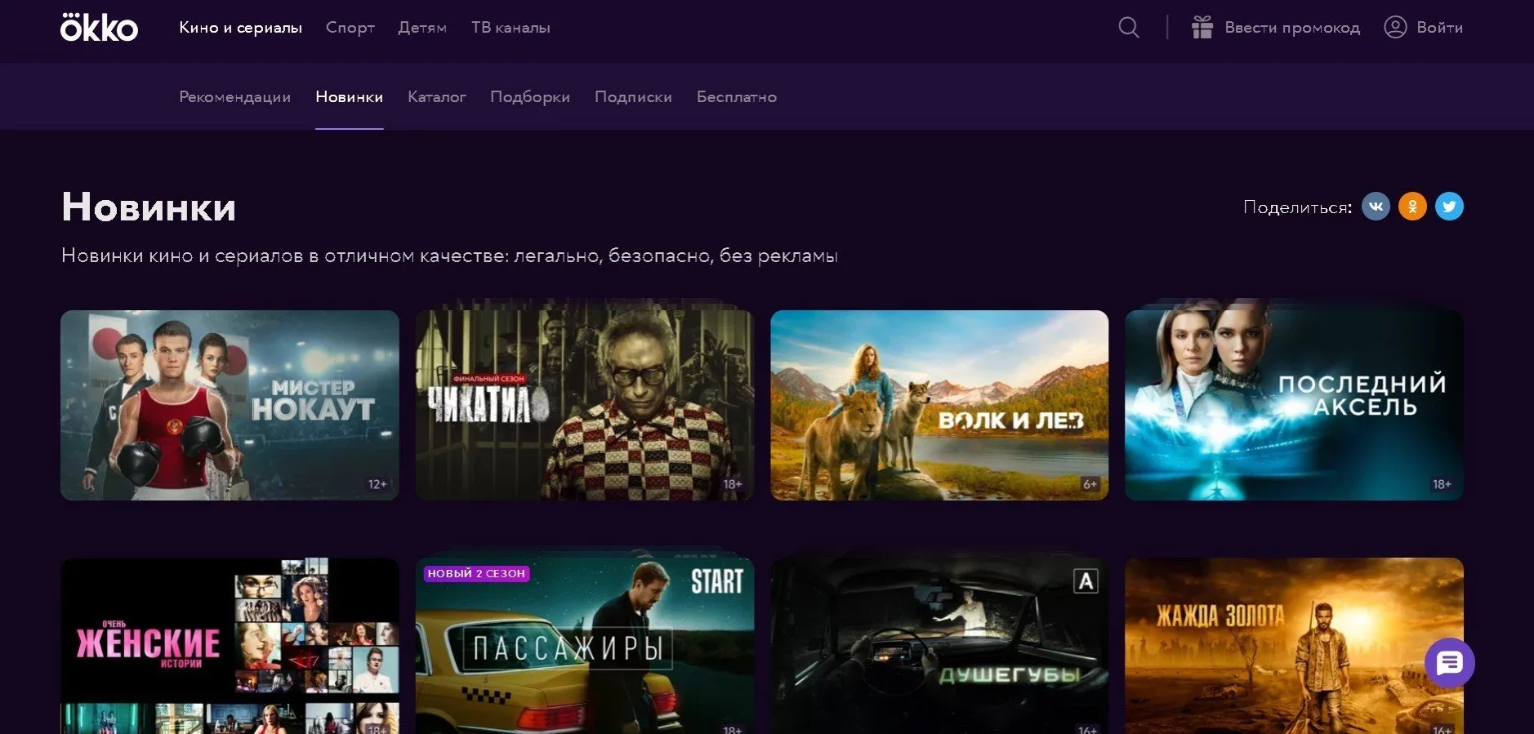Click the Новый 2 сезон badge
The image size is (1534, 734).
476,573
